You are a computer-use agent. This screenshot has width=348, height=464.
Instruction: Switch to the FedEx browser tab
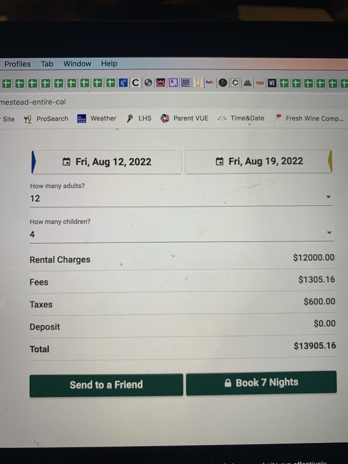[x=211, y=83]
